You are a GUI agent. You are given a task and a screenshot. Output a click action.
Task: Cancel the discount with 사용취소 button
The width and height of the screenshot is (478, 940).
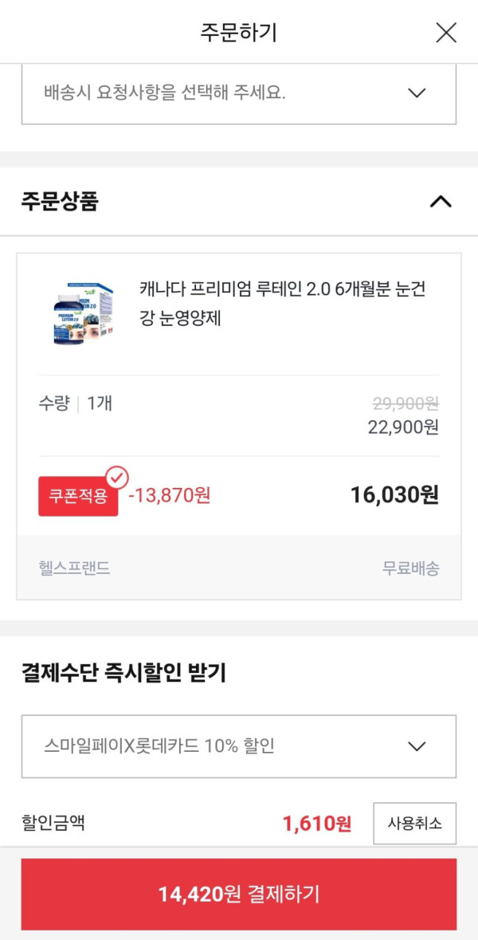414,823
